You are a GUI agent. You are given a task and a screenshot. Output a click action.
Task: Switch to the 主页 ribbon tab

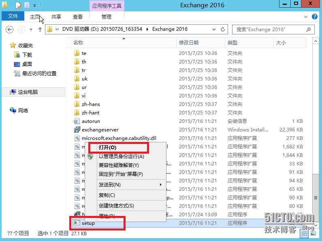(x=35, y=17)
